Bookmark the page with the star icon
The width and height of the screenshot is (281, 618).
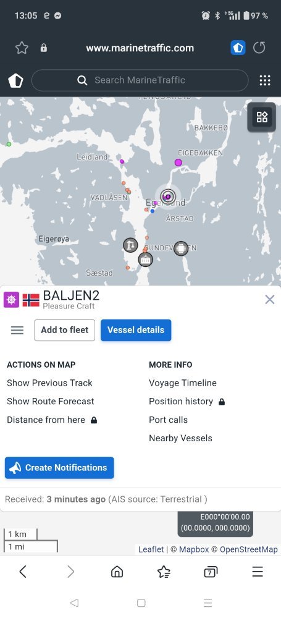click(22, 48)
